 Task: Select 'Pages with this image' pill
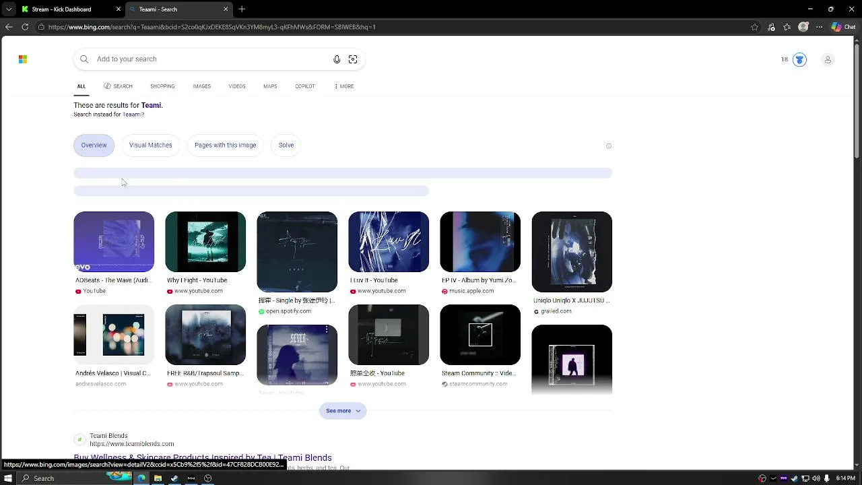pos(226,145)
